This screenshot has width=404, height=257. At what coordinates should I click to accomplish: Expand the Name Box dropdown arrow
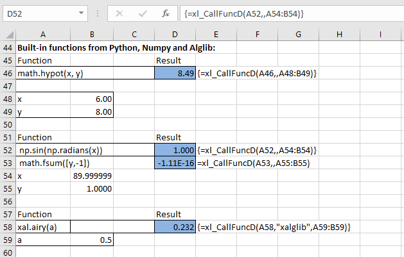(x=80, y=13)
